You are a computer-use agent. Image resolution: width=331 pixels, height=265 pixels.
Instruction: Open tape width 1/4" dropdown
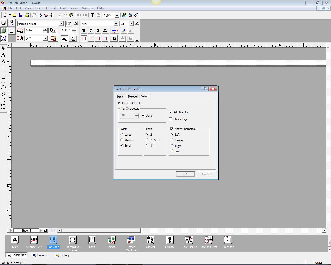46,39
